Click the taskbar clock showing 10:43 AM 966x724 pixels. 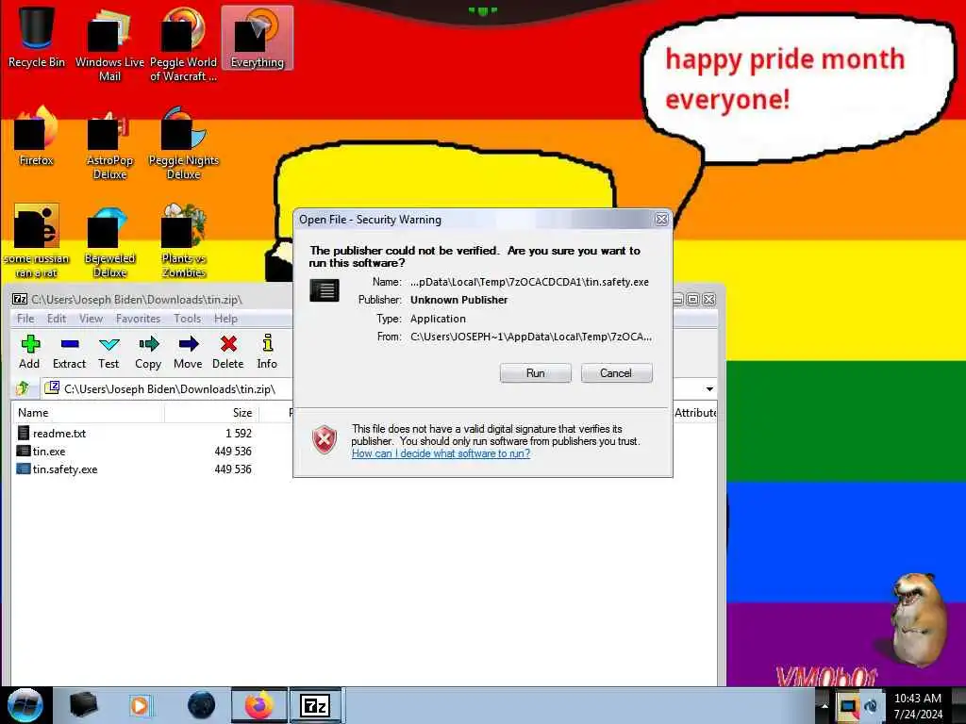[x=918, y=706]
